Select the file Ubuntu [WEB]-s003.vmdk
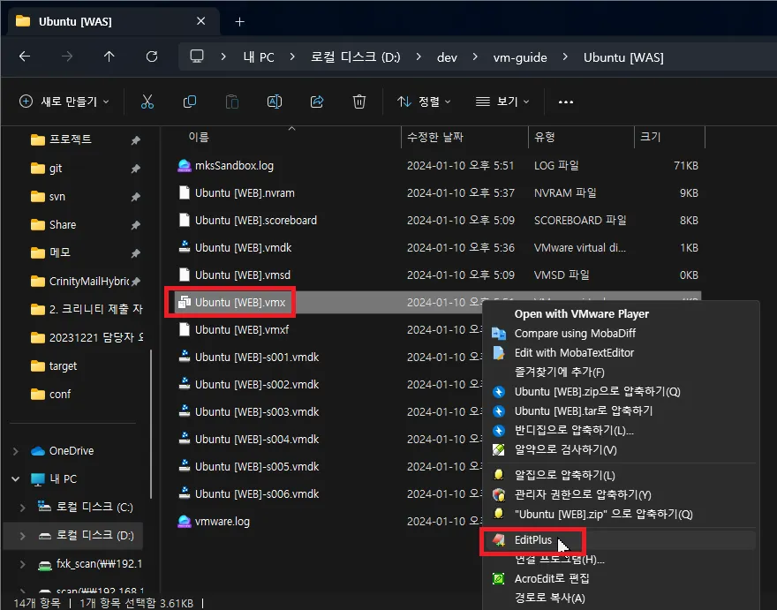The width and height of the screenshot is (777, 610). click(257, 411)
